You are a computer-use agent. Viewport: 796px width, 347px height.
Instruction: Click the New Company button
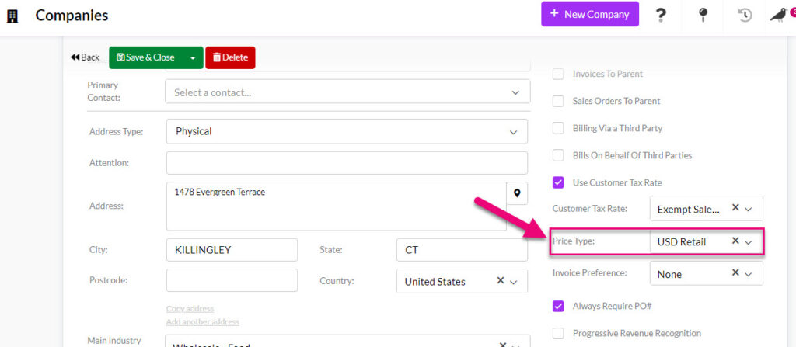tap(589, 14)
